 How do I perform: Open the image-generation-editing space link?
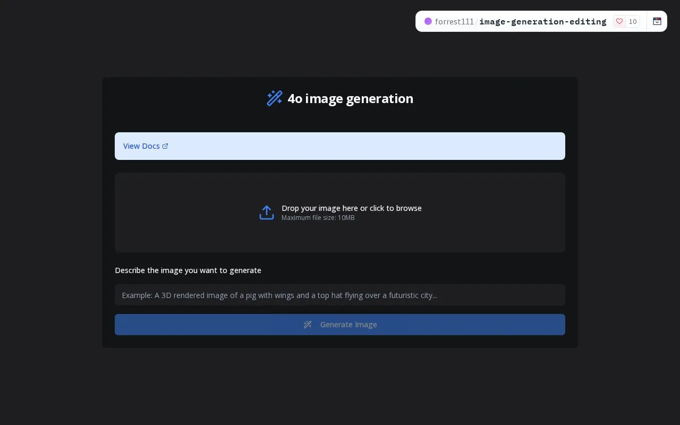[x=542, y=21]
